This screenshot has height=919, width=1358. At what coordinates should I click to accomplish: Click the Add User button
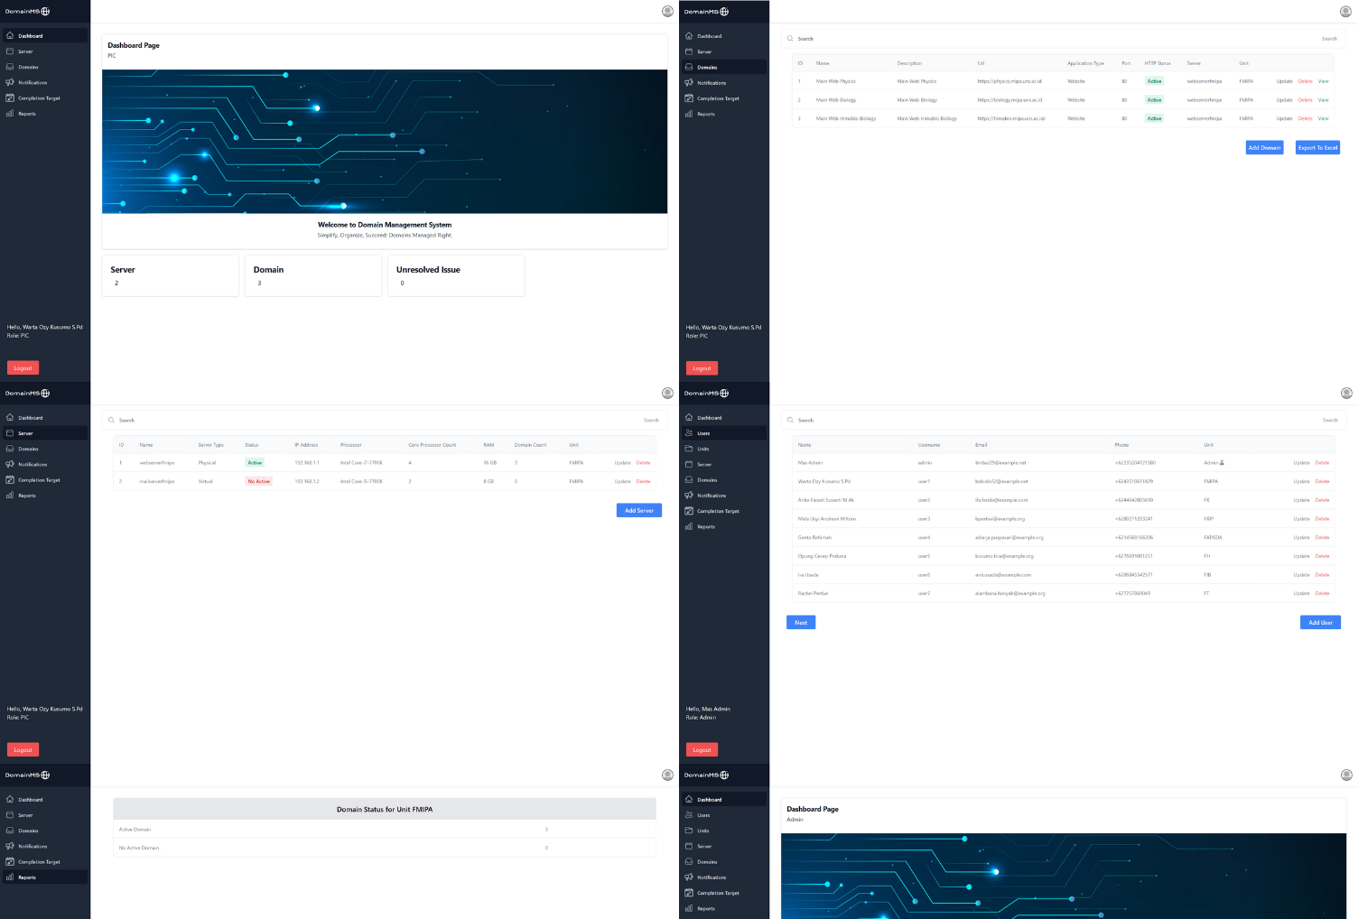point(1320,622)
